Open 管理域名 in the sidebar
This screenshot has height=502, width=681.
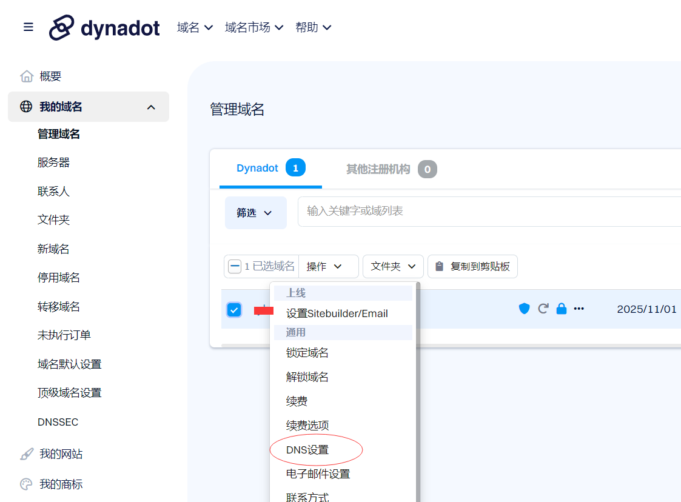[59, 134]
